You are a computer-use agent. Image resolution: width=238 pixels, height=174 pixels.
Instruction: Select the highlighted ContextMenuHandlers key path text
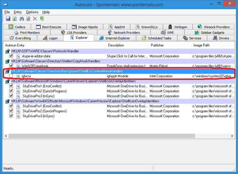tap(67, 71)
